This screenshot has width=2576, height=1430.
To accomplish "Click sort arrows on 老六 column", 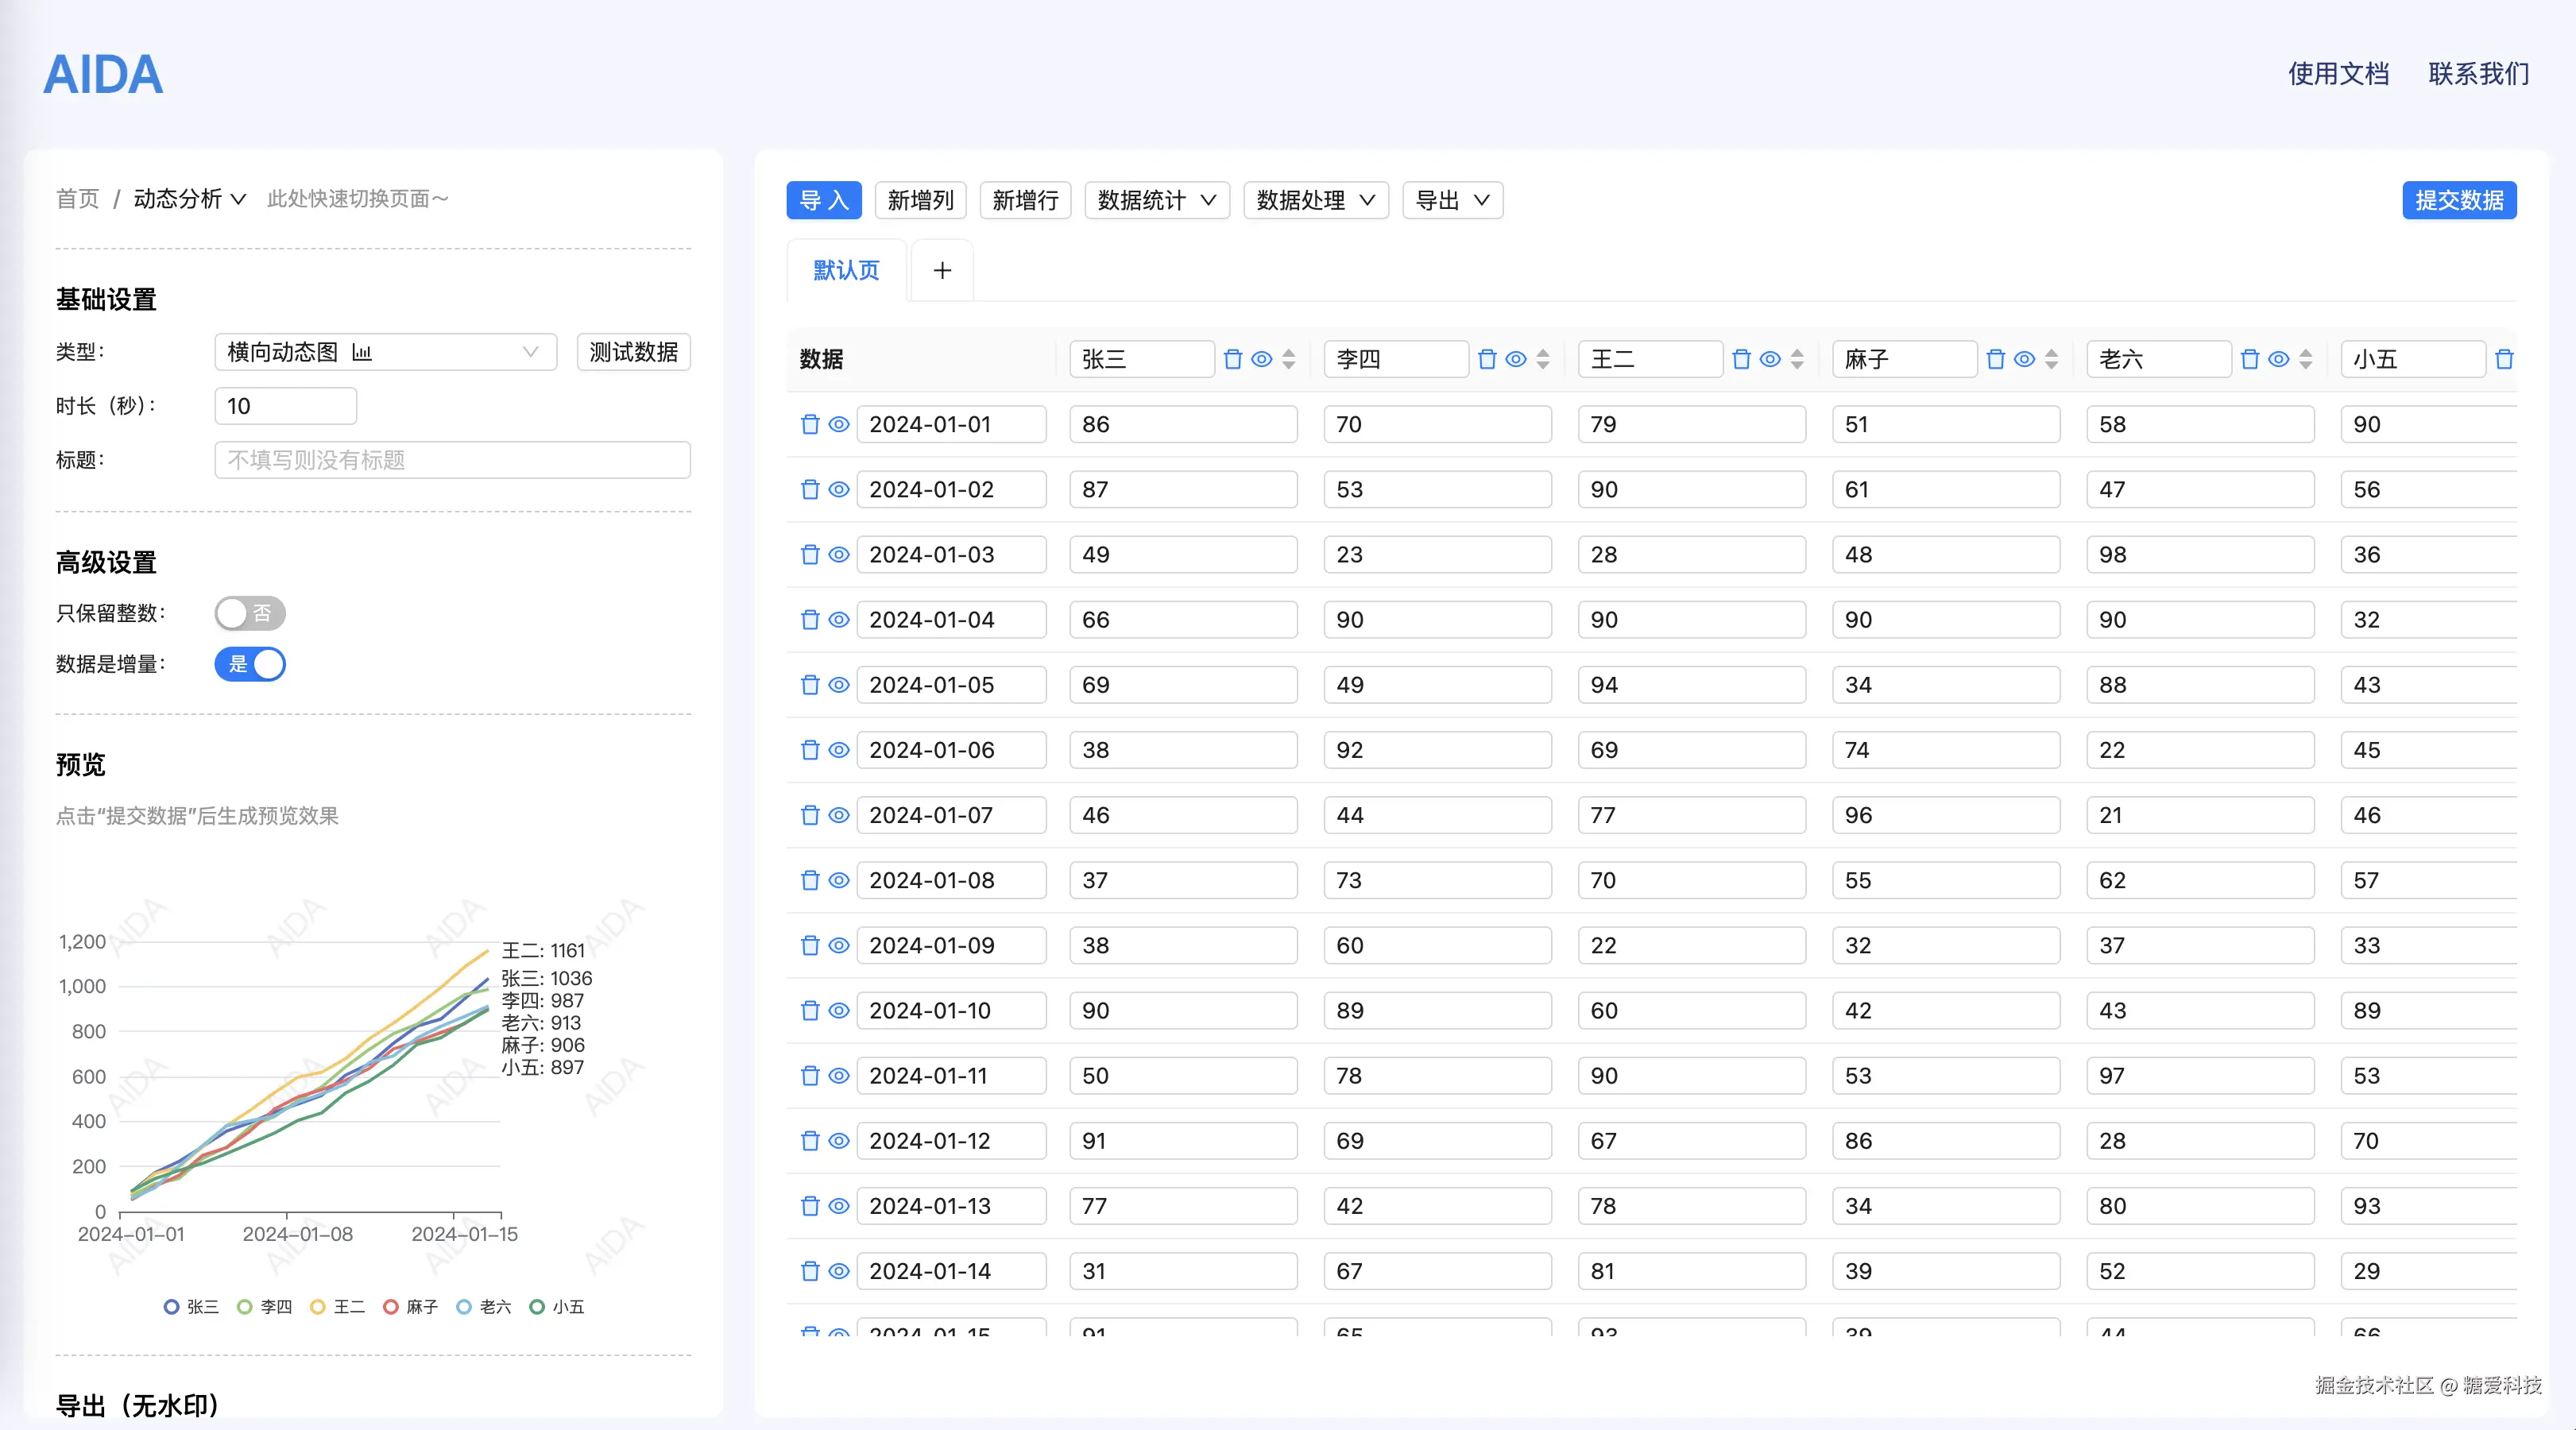I will (x=2305, y=359).
